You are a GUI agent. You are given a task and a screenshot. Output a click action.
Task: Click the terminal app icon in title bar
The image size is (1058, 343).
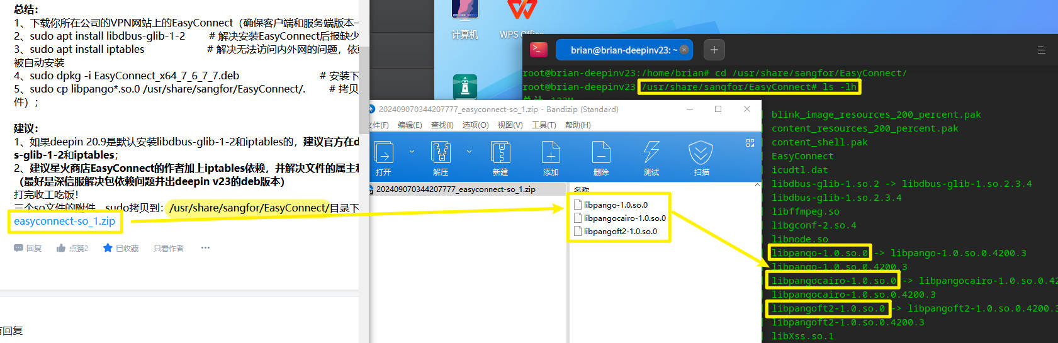tap(539, 49)
